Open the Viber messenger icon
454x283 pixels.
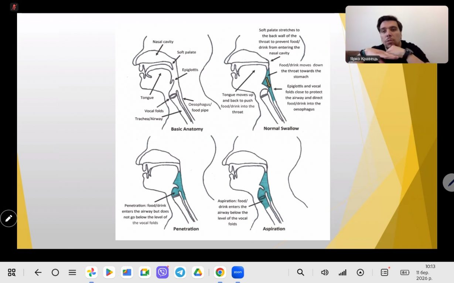coord(163,272)
